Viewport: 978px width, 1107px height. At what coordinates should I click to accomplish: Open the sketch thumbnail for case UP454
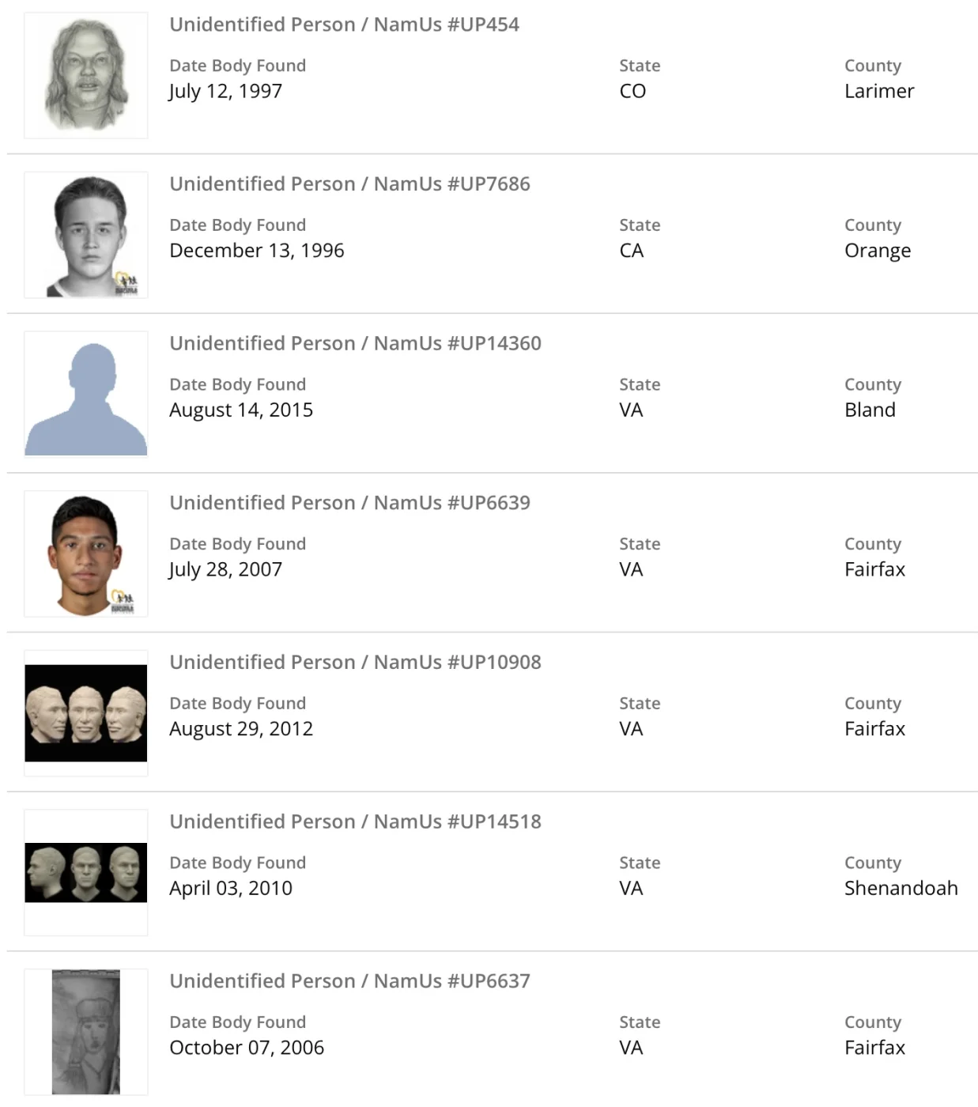[x=85, y=76]
